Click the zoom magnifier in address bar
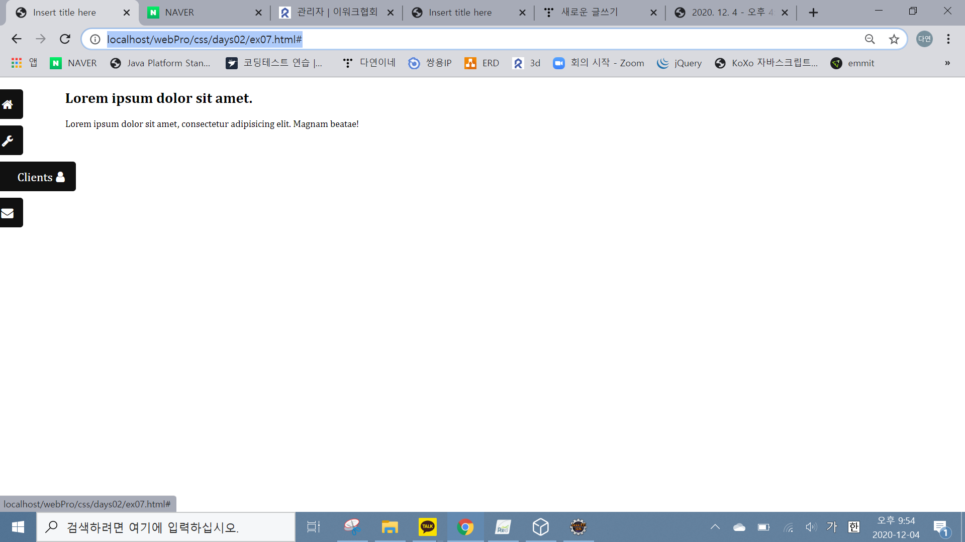Viewport: 965px width, 542px height. click(x=870, y=39)
